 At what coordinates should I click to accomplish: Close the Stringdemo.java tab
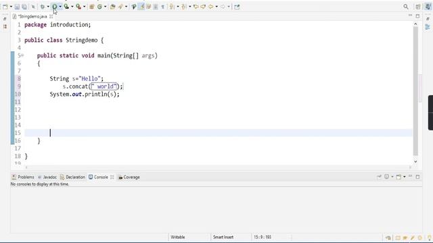click(x=51, y=16)
